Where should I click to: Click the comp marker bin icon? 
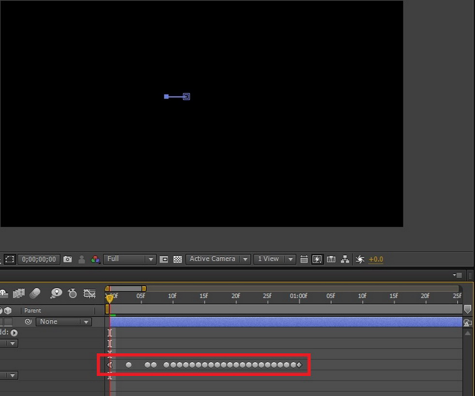[x=467, y=309]
